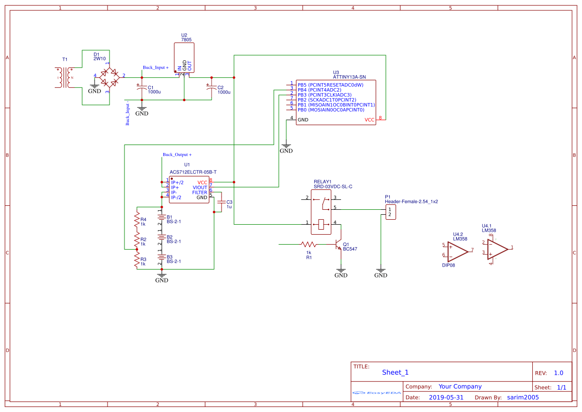This screenshot has height=412, width=582.
Task: Select capacitor C3 1u symbol
Action: (222, 202)
